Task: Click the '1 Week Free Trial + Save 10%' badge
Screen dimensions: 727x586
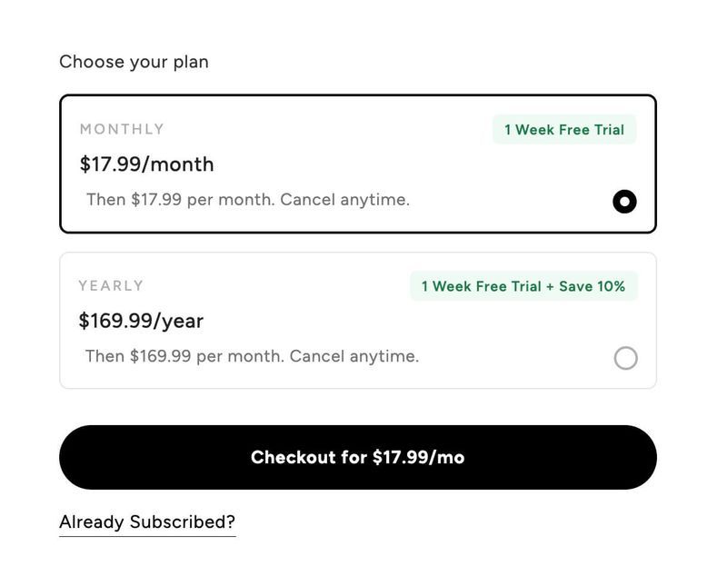Action: (523, 286)
